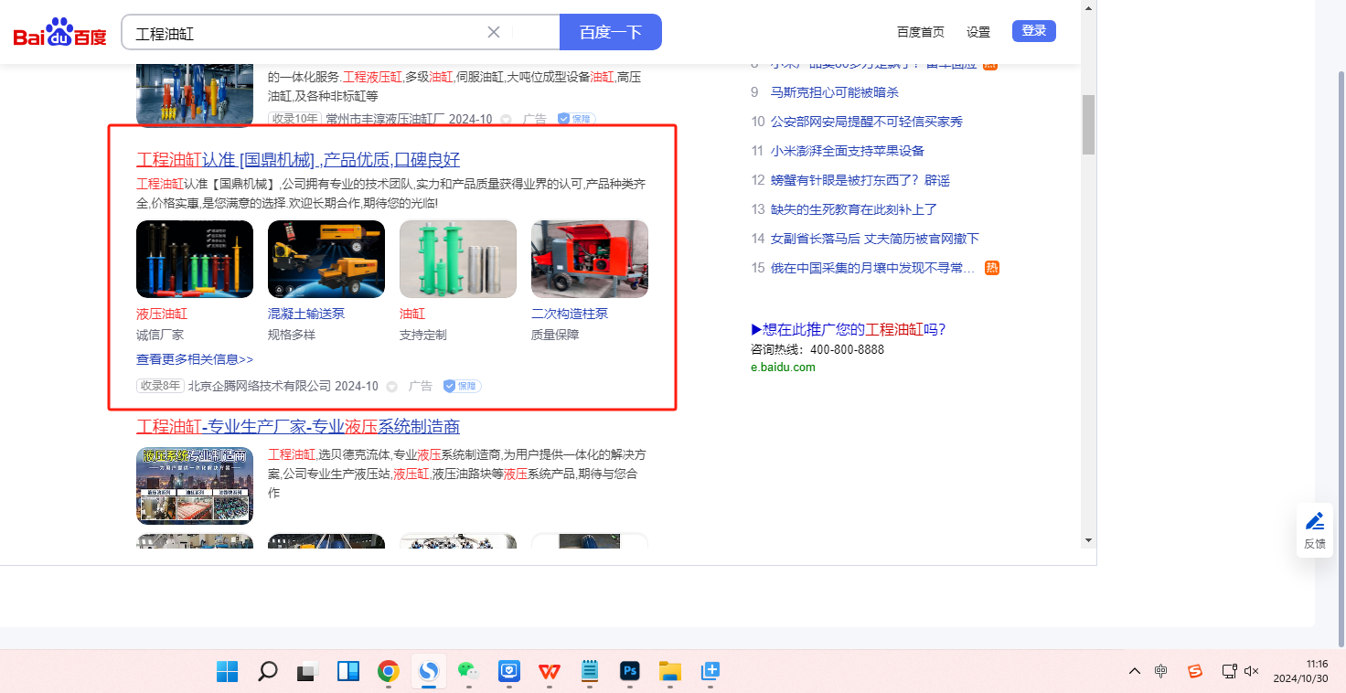This screenshot has width=1346, height=693.
Task: Click the Baidu logo
Action: click(59, 33)
